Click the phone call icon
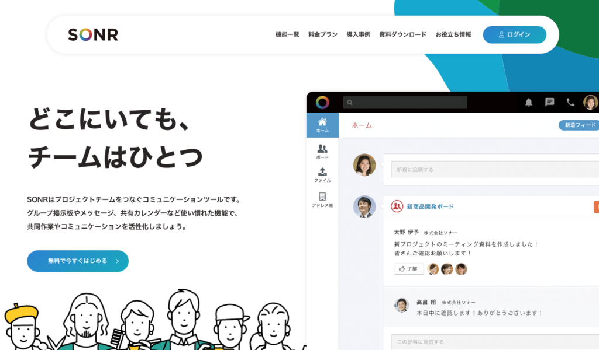Image resolution: width=599 pixels, height=350 pixels. pyautogui.click(x=570, y=102)
